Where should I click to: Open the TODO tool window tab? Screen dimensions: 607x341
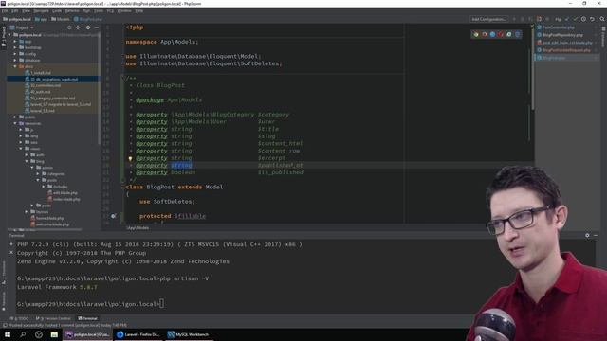coord(20,318)
